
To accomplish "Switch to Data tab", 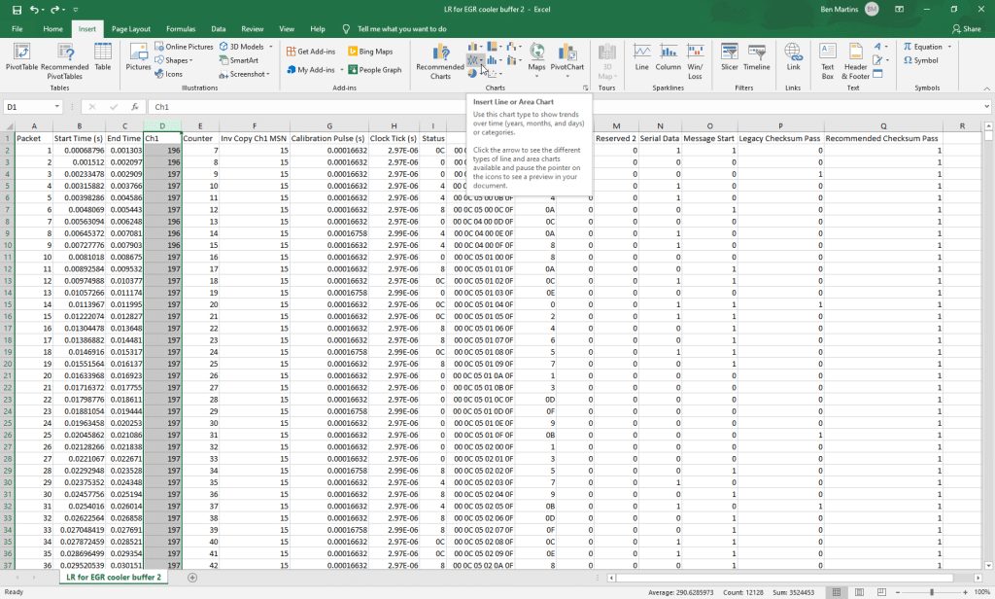I will [219, 28].
